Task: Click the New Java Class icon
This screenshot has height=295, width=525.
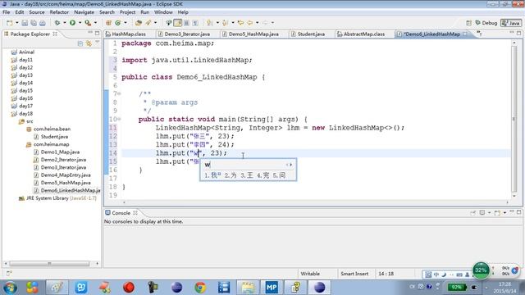Action: (118, 23)
